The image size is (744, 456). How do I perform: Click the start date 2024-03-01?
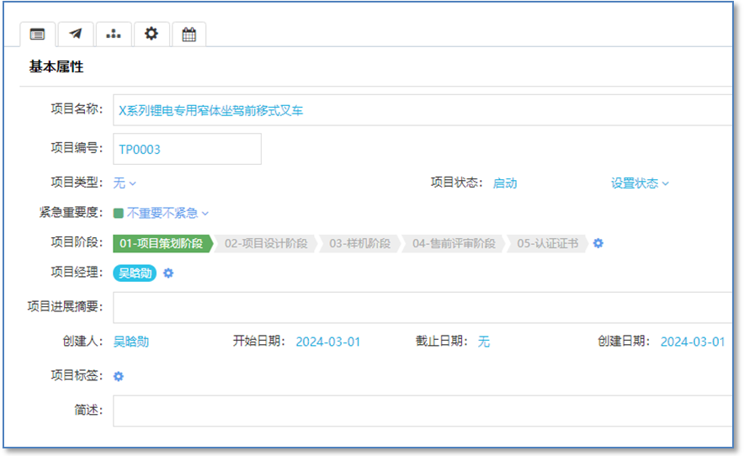[327, 342]
